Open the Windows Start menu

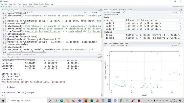(x=3, y=100)
